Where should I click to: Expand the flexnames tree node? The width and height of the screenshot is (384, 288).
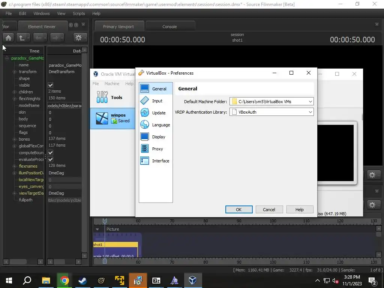pos(15,166)
